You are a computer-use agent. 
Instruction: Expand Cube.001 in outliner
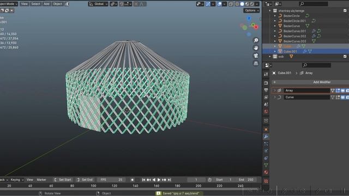[x=275, y=51]
